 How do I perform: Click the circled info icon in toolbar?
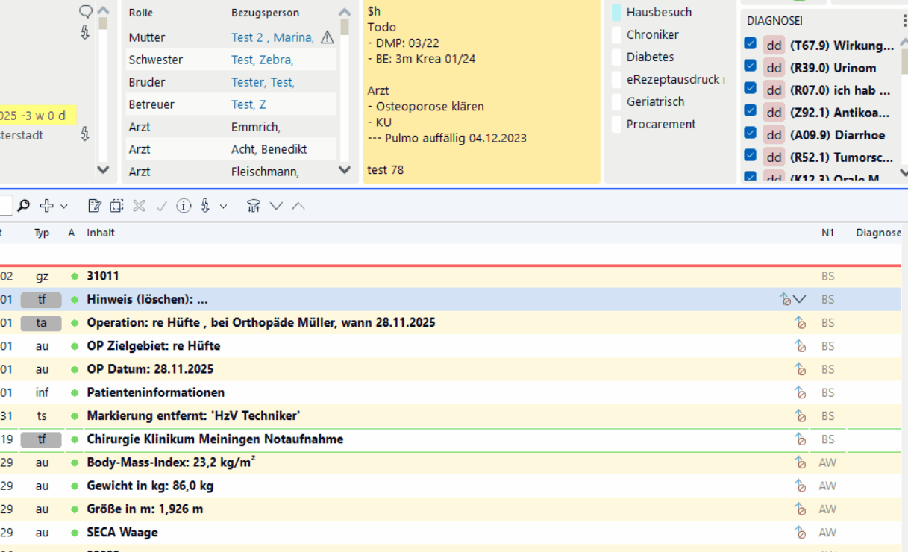click(x=184, y=206)
